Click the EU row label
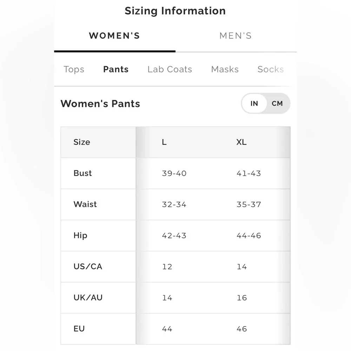351x351 pixels. coord(79,329)
